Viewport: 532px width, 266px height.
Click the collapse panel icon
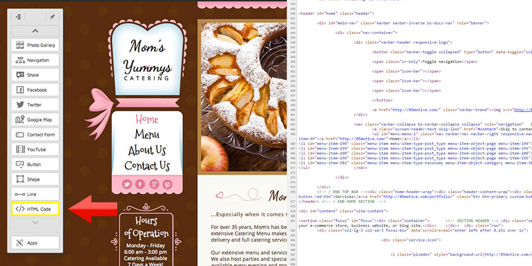coord(18,16)
